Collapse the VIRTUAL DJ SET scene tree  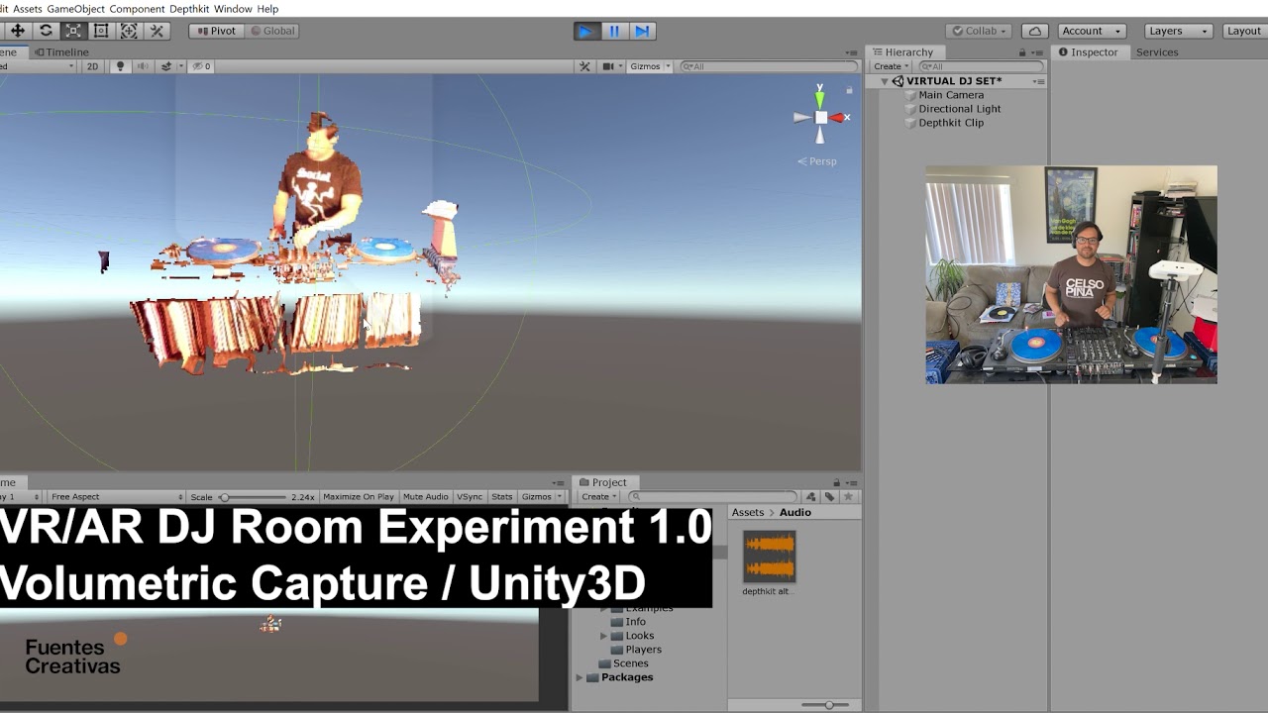click(885, 81)
